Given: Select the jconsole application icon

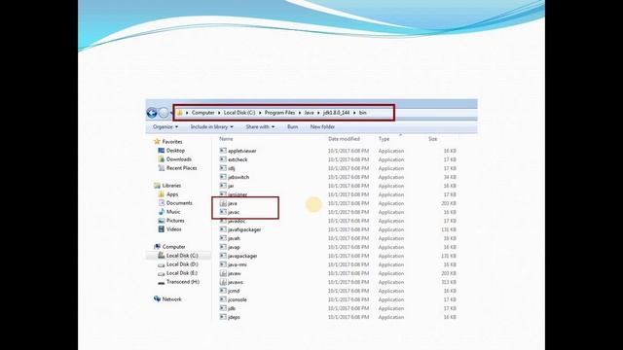Looking at the screenshot, I should (223, 299).
